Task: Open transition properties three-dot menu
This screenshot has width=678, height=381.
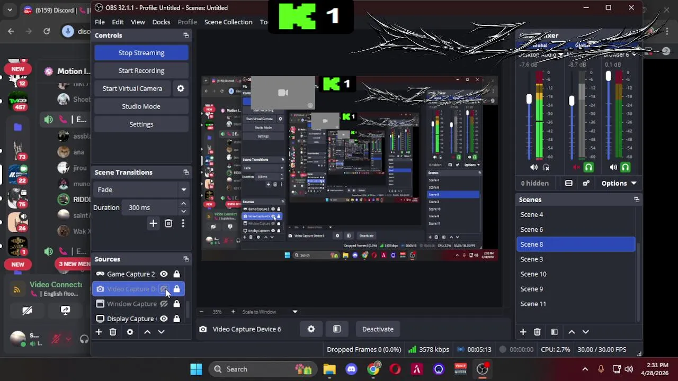Action: (x=183, y=223)
